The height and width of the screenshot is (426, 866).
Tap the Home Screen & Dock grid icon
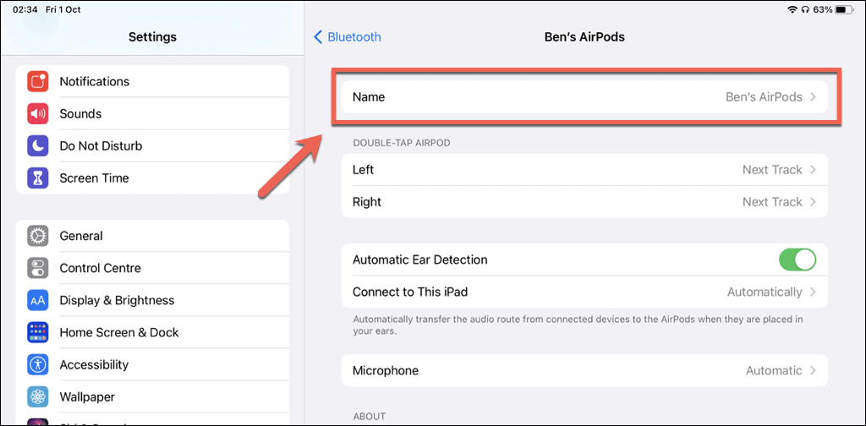coord(37,333)
